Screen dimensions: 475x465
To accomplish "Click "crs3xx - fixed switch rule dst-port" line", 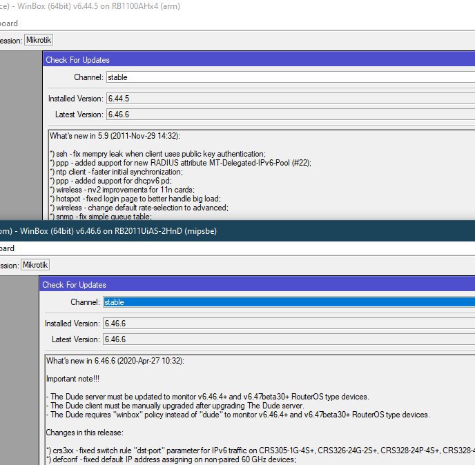I will pos(260,450).
